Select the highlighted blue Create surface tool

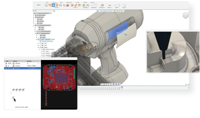[53, 5]
